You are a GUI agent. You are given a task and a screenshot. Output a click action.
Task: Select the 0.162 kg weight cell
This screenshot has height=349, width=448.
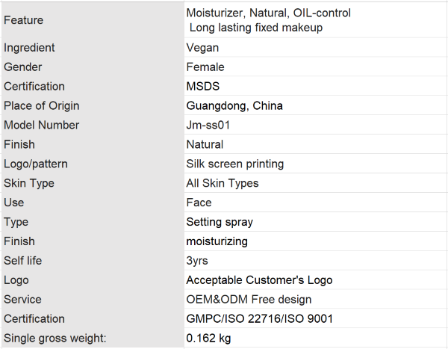tap(316, 338)
